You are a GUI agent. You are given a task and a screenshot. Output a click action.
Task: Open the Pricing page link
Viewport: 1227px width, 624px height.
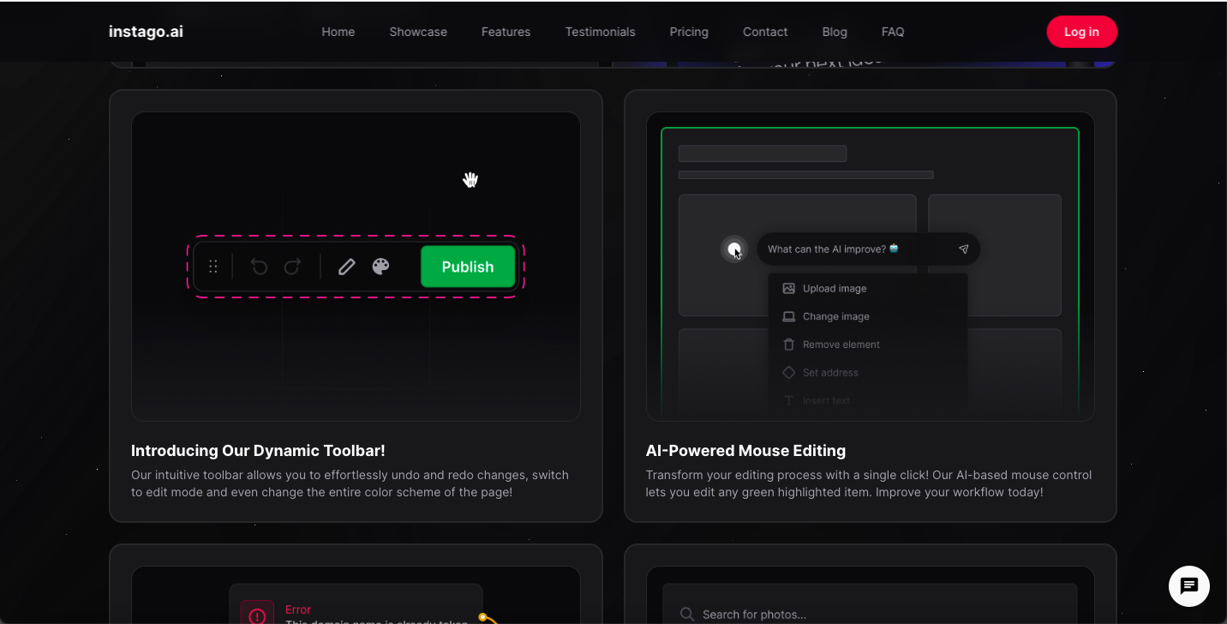point(689,32)
